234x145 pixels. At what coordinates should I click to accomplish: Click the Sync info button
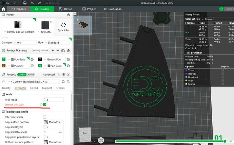click(63, 27)
